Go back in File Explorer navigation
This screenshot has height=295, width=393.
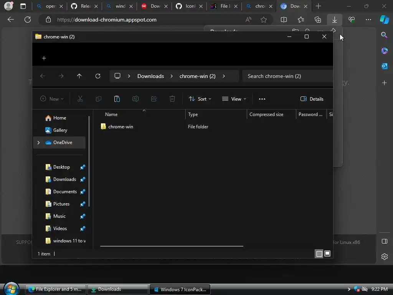pyautogui.click(x=43, y=76)
